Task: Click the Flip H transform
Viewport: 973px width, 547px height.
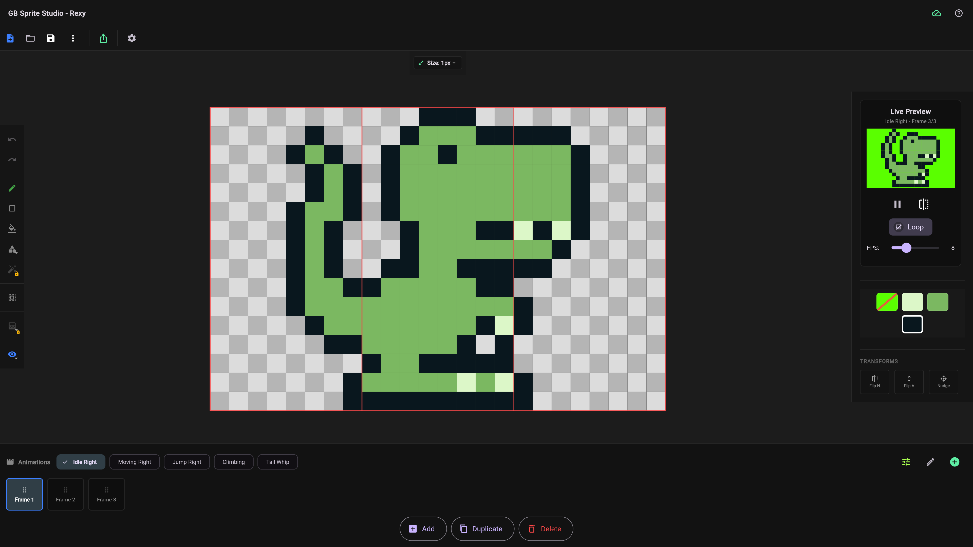Action: click(x=874, y=382)
